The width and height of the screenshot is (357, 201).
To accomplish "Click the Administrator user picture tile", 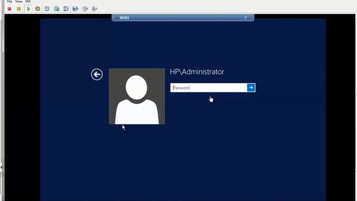I will 137,96.
